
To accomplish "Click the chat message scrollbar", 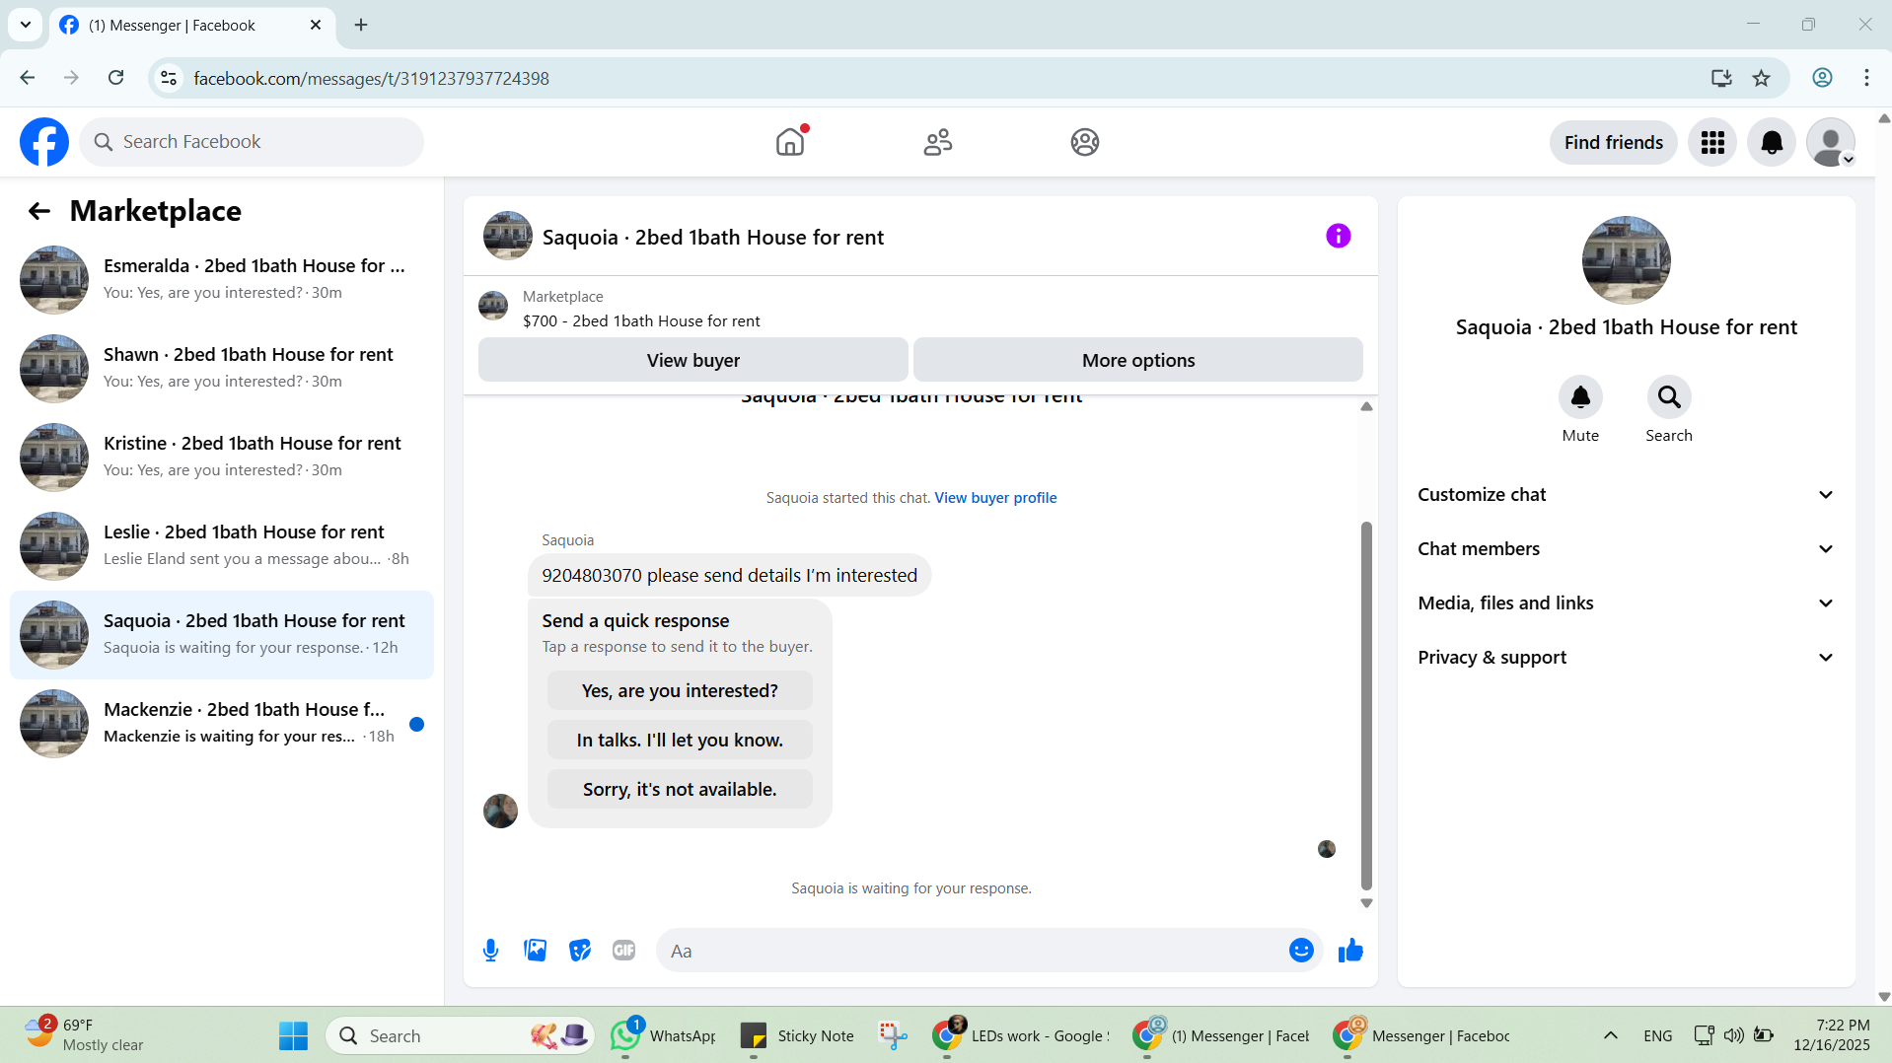I will (x=1366, y=705).
